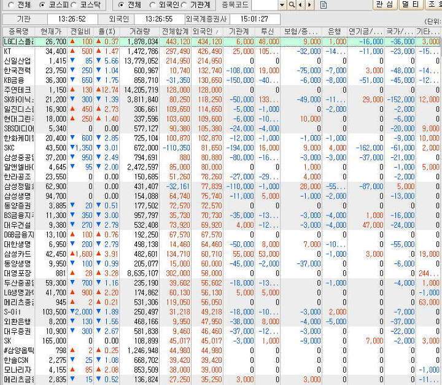
Task: Click the 기관 time value 13:26:52
Action: coord(72,19)
